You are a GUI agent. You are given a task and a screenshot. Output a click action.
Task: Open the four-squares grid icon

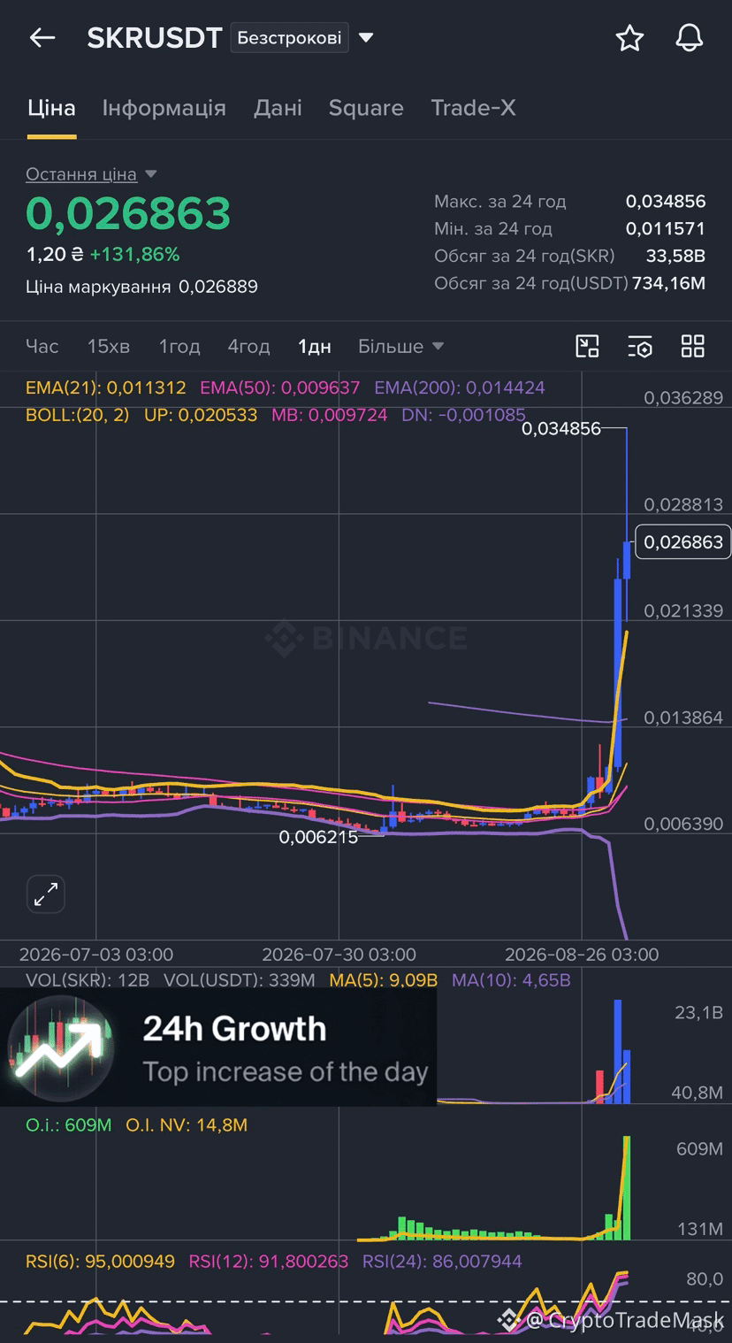click(693, 346)
